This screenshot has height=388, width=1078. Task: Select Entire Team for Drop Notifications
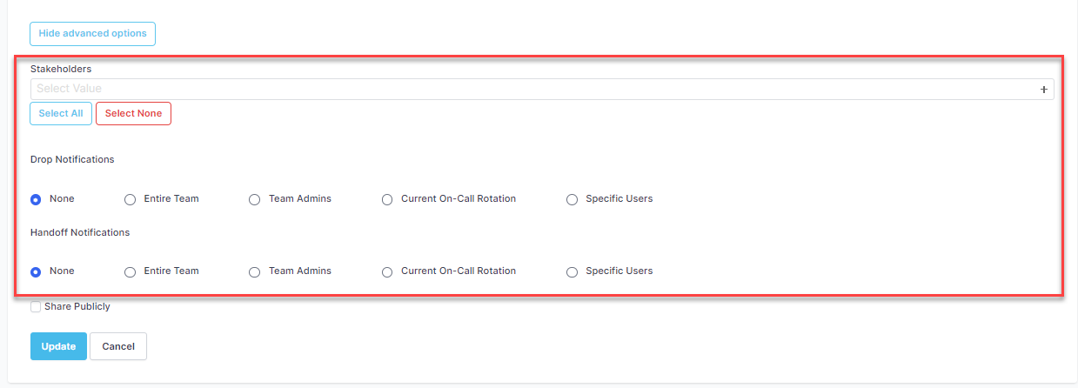point(130,199)
